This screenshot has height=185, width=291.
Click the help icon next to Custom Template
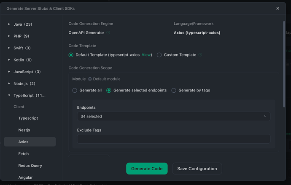tap(200, 55)
